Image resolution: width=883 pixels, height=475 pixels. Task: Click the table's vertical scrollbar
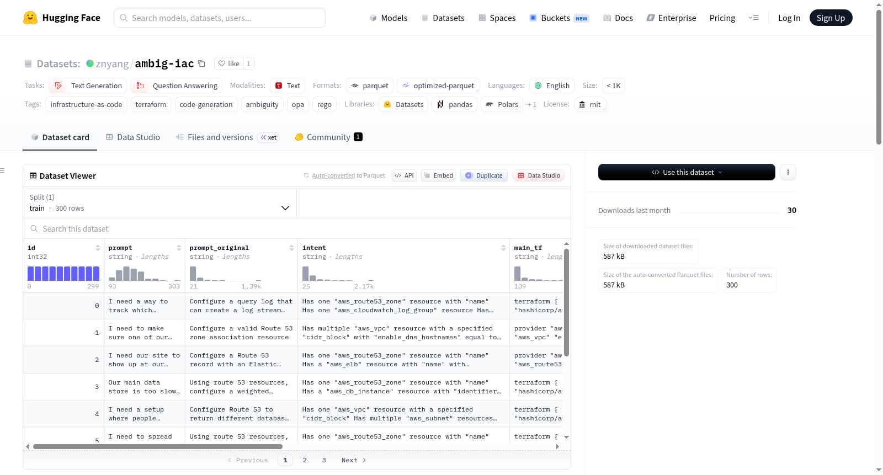(x=566, y=302)
